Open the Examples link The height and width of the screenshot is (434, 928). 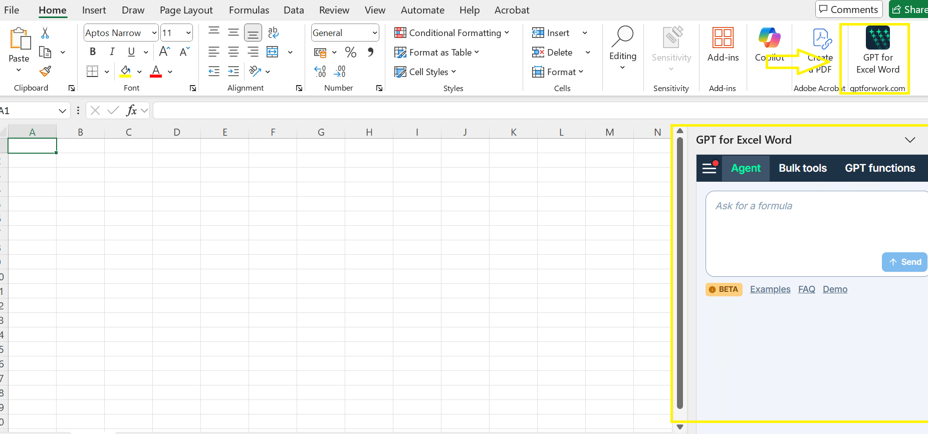[770, 289]
